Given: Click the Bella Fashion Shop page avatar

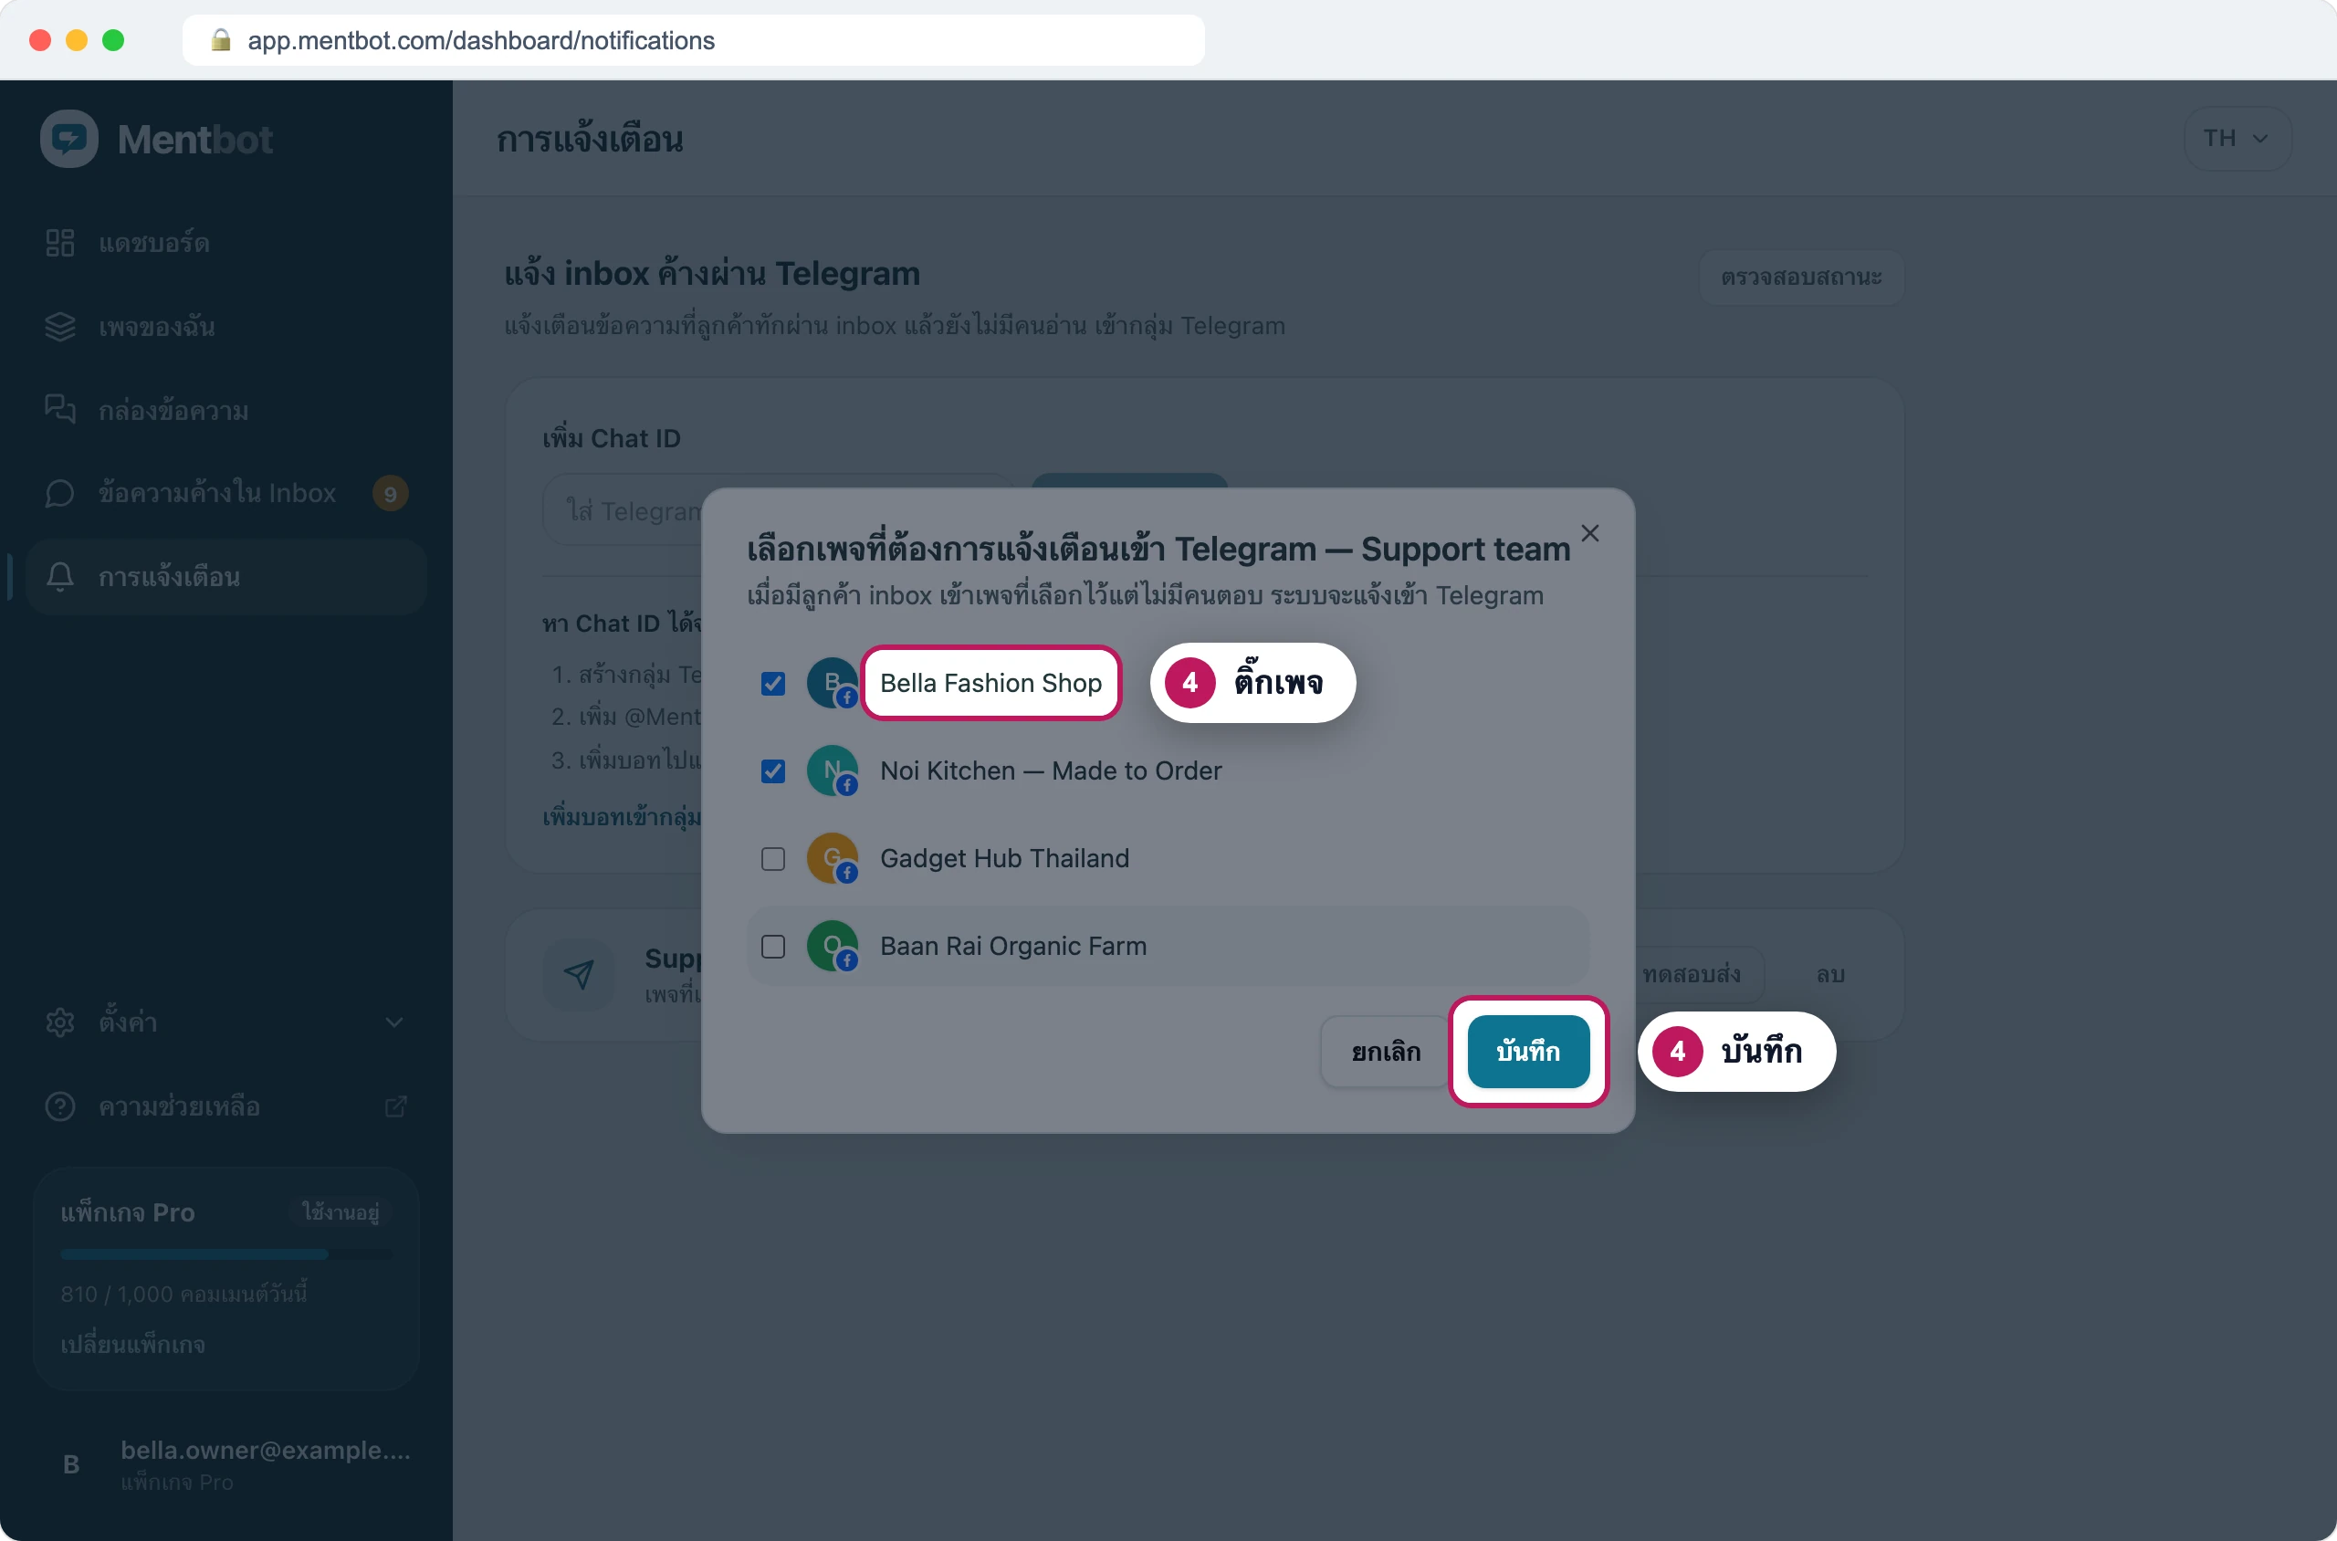Looking at the screenshot, I should coord(833,683).
